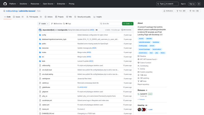Screen dimensions: 204x115
Task: Open the Wiki tab
Action: (69, 17)
